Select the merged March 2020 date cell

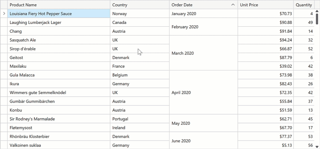[204, 53]
